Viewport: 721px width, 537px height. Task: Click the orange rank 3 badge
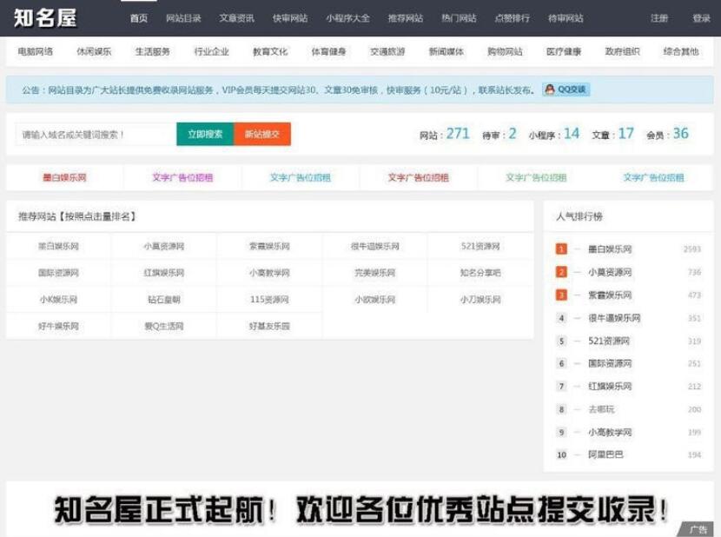click(x=559, y=294)
